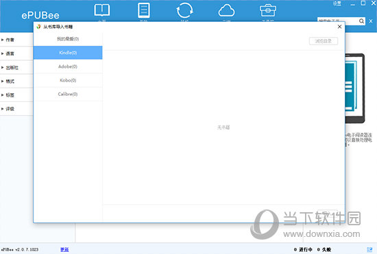Expand the 语言 language filter
This screenshot has width=377, height=254.
(16, 53)
